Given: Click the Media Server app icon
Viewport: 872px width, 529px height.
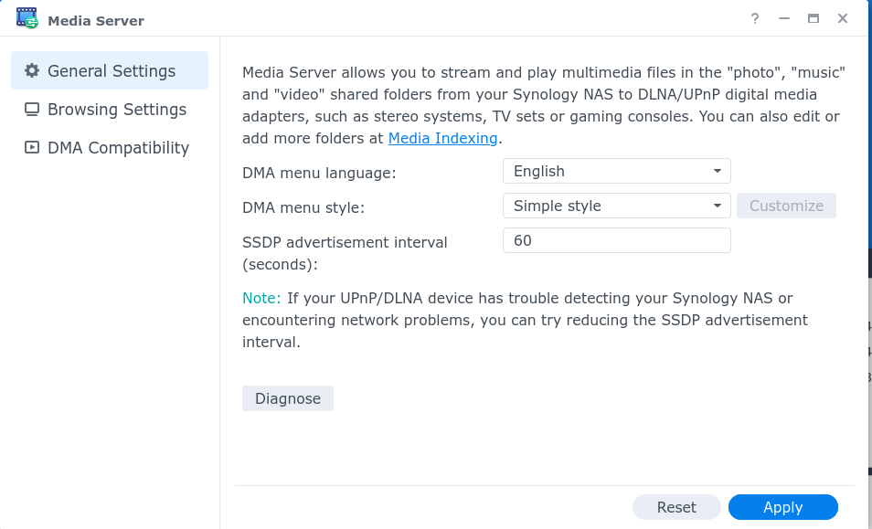Looking at the screenshot, I should pyautogui.click(x=27, y=18).
